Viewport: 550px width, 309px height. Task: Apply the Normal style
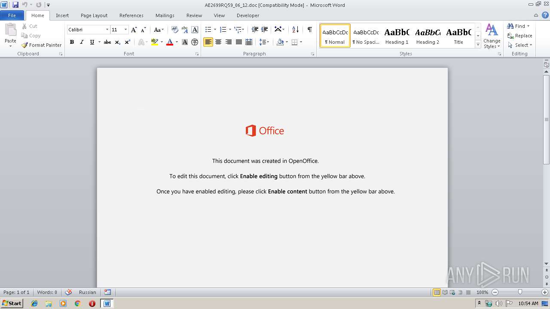pyautogui.click(x=335, y=36)
